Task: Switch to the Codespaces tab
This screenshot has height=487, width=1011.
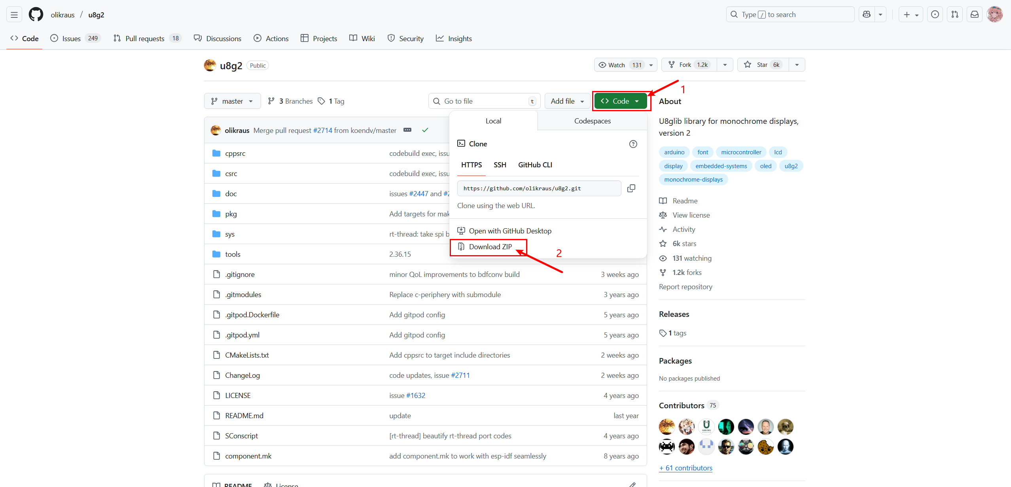Action: (592, 121)
